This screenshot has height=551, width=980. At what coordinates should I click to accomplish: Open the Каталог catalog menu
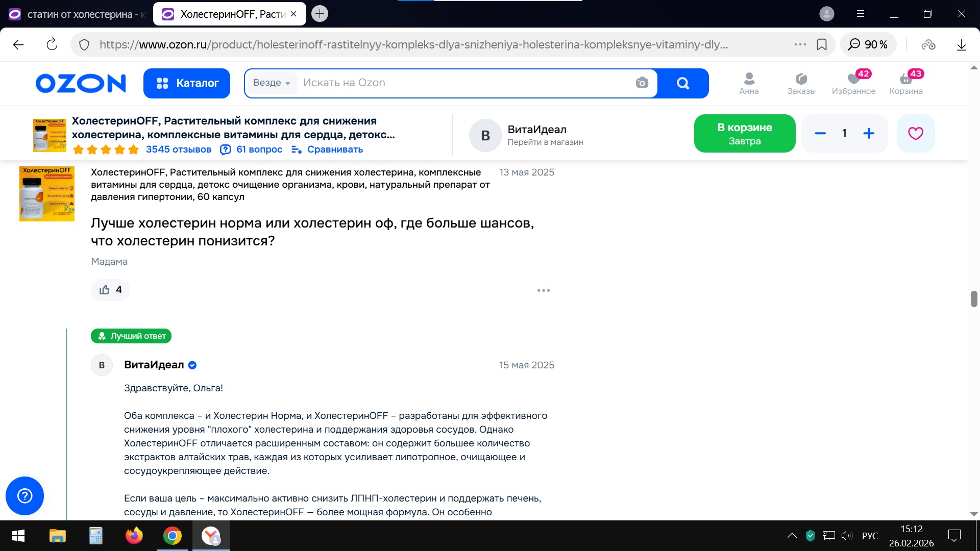187,83
